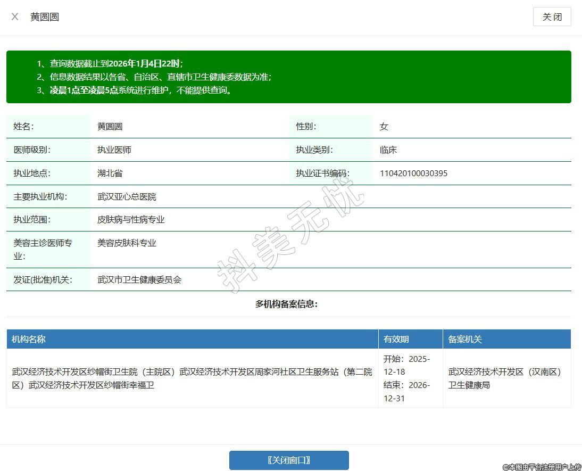Select the 执业医师 physician level value
The height and width of the screenshot is (471, 582).
114,150
